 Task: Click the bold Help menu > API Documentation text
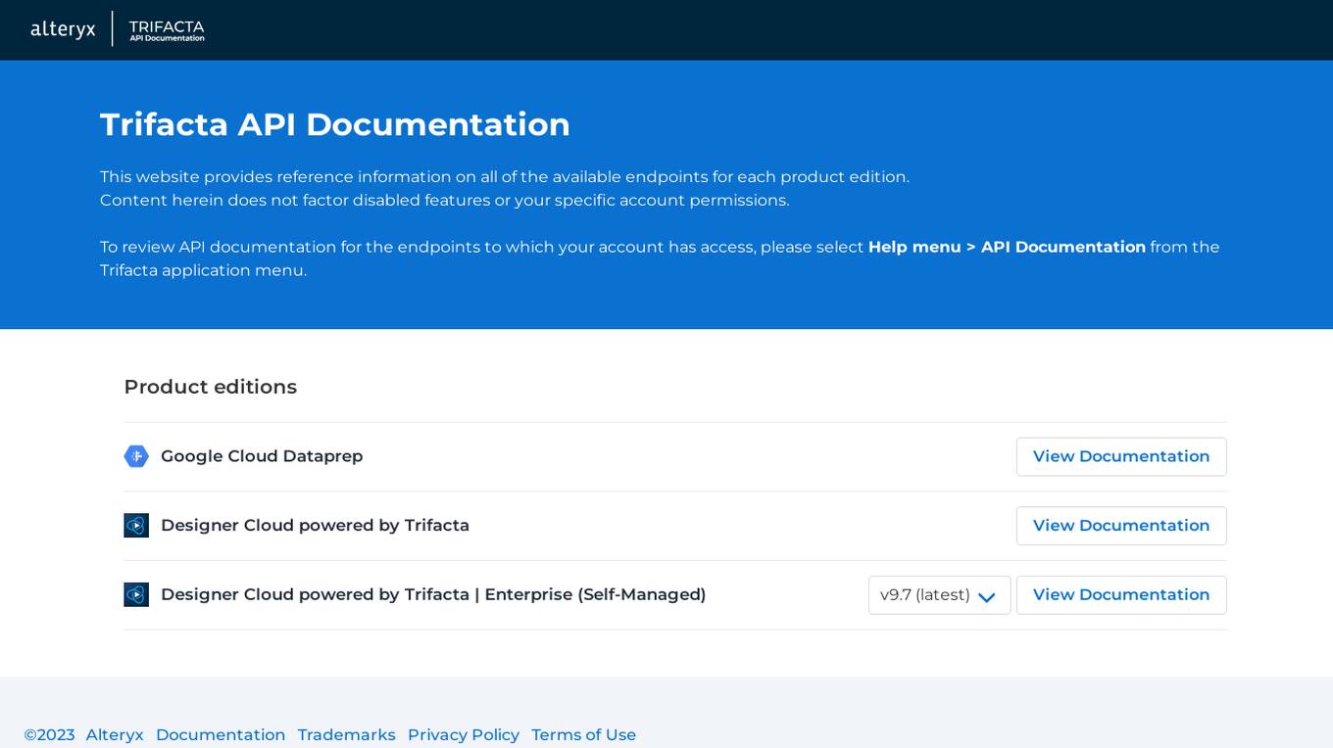1007,247
